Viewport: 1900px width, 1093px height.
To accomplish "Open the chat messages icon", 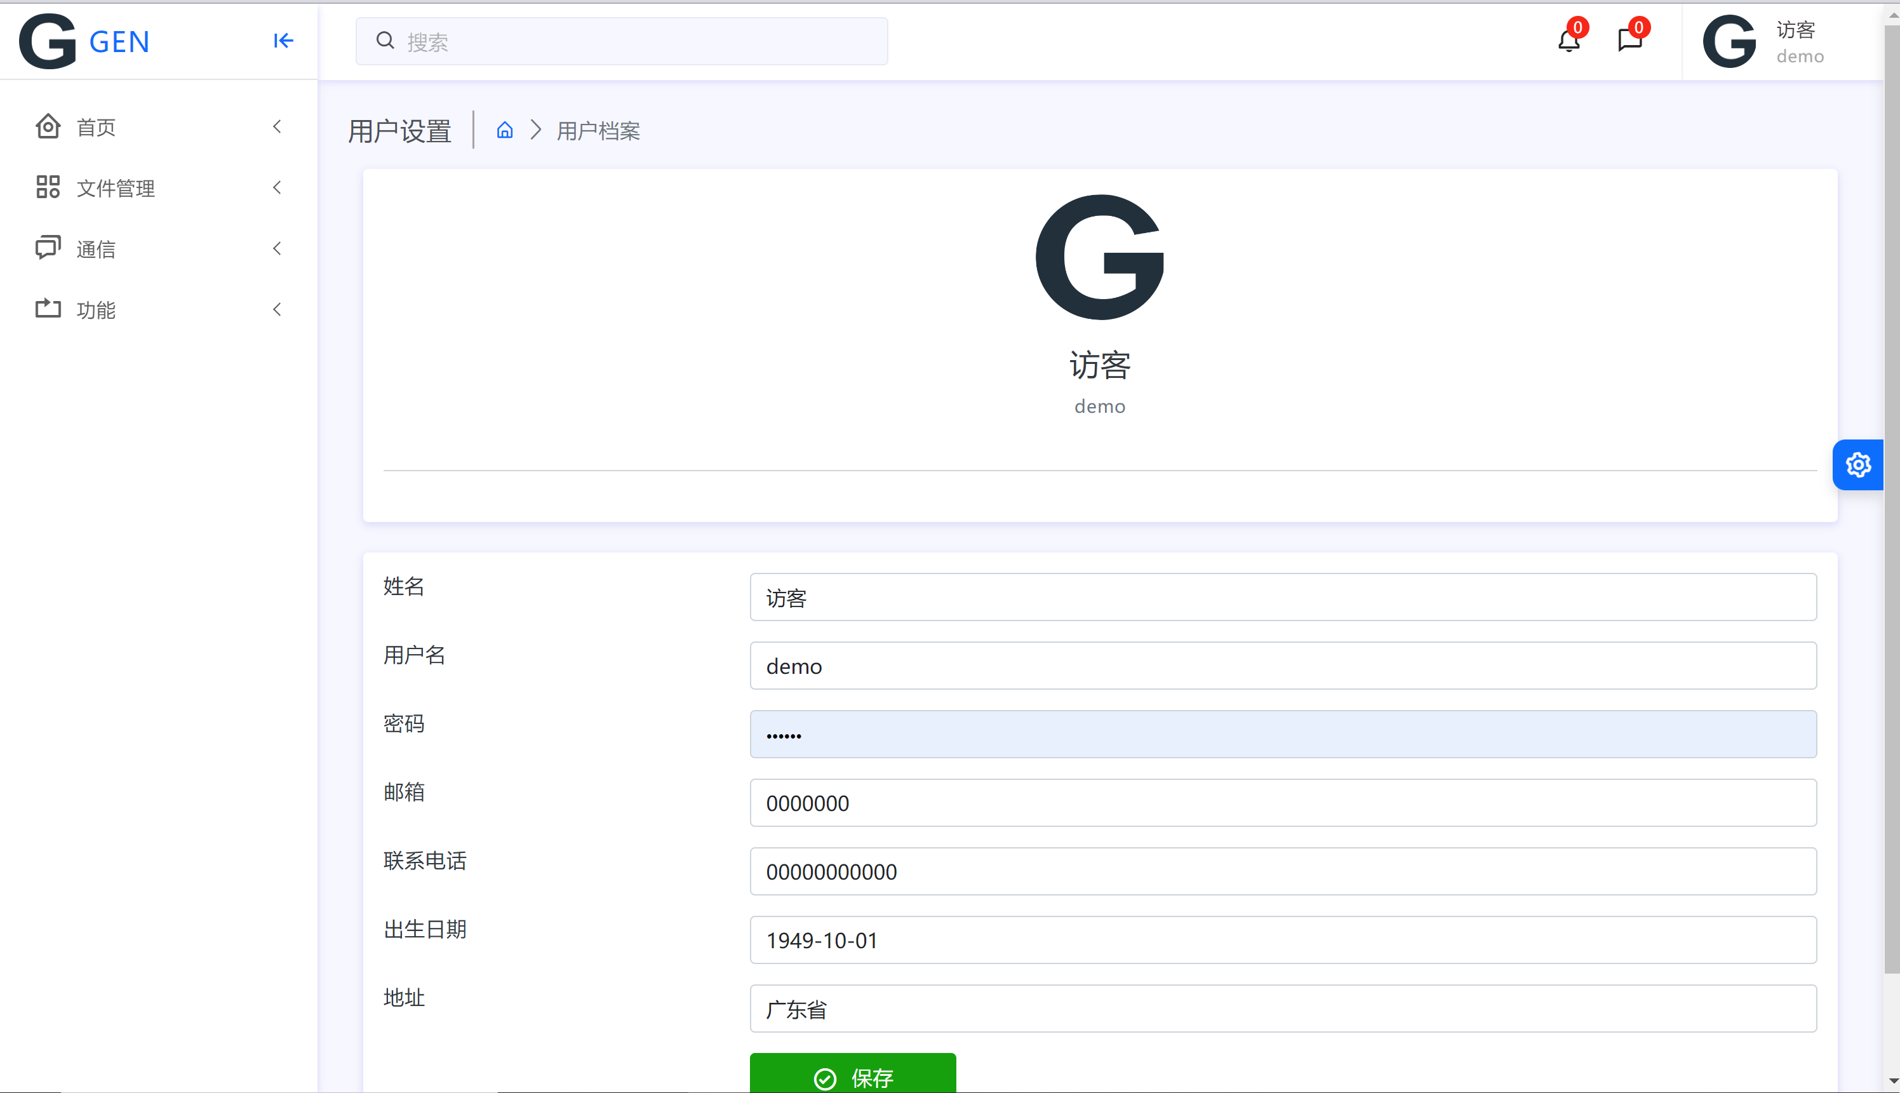I will point(1630,40).
